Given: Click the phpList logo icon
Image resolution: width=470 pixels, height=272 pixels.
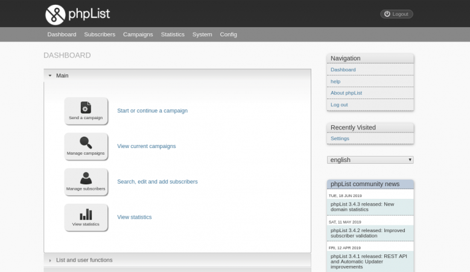Looking at the screenshot, I should point(55,15).
